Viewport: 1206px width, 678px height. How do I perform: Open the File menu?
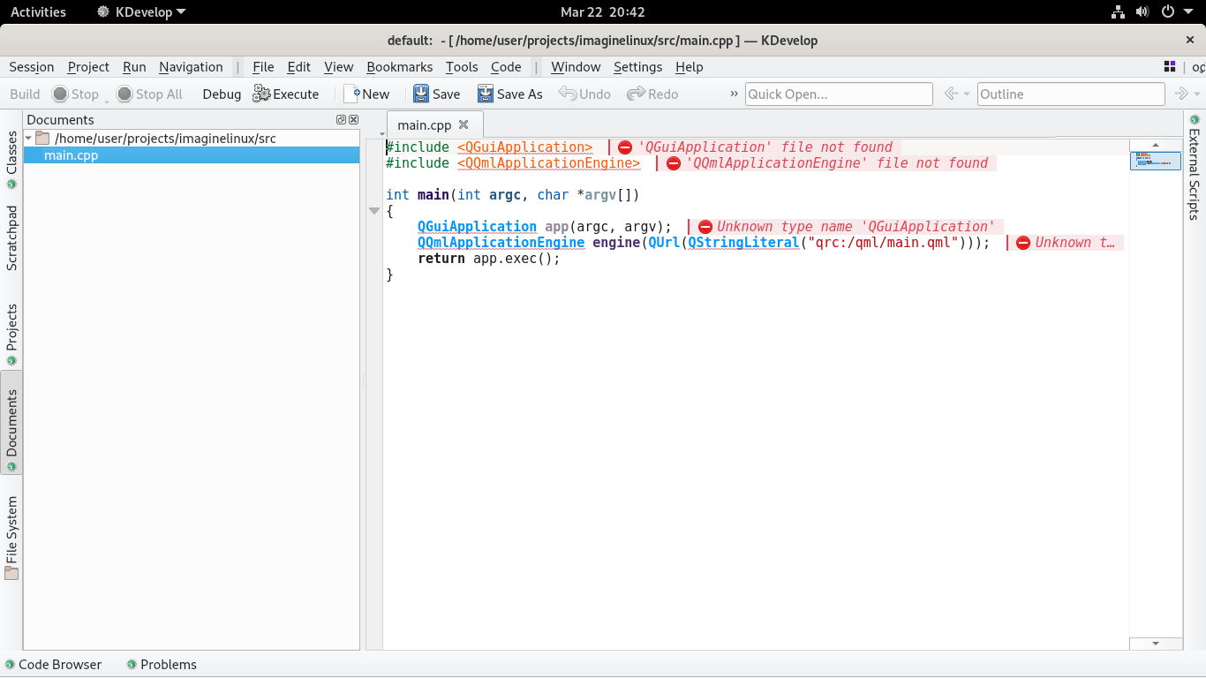click(263, 67)
